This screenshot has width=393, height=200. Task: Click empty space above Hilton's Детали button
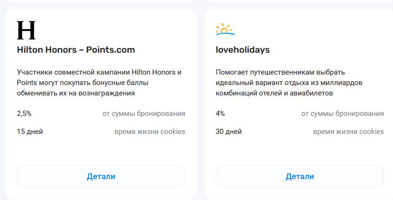point(101,151)
